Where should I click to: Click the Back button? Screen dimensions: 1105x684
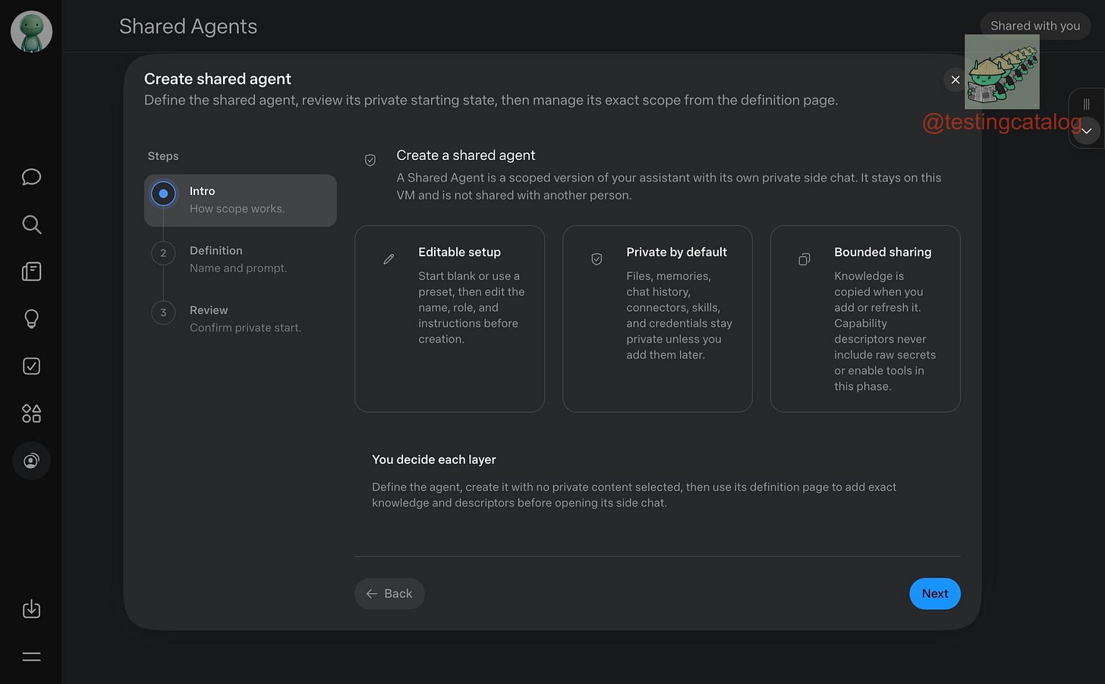pyautogui.click(x=389, y=594)
